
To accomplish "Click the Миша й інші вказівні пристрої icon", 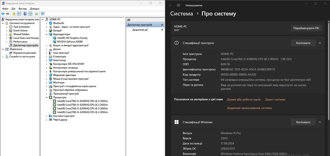I will pyautogui.click(x=50, y=79).
